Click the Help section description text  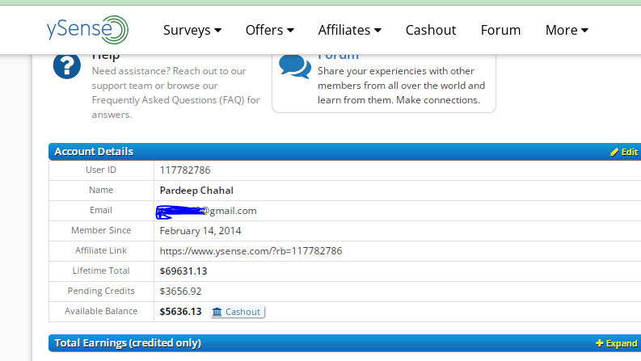(175, 93)
